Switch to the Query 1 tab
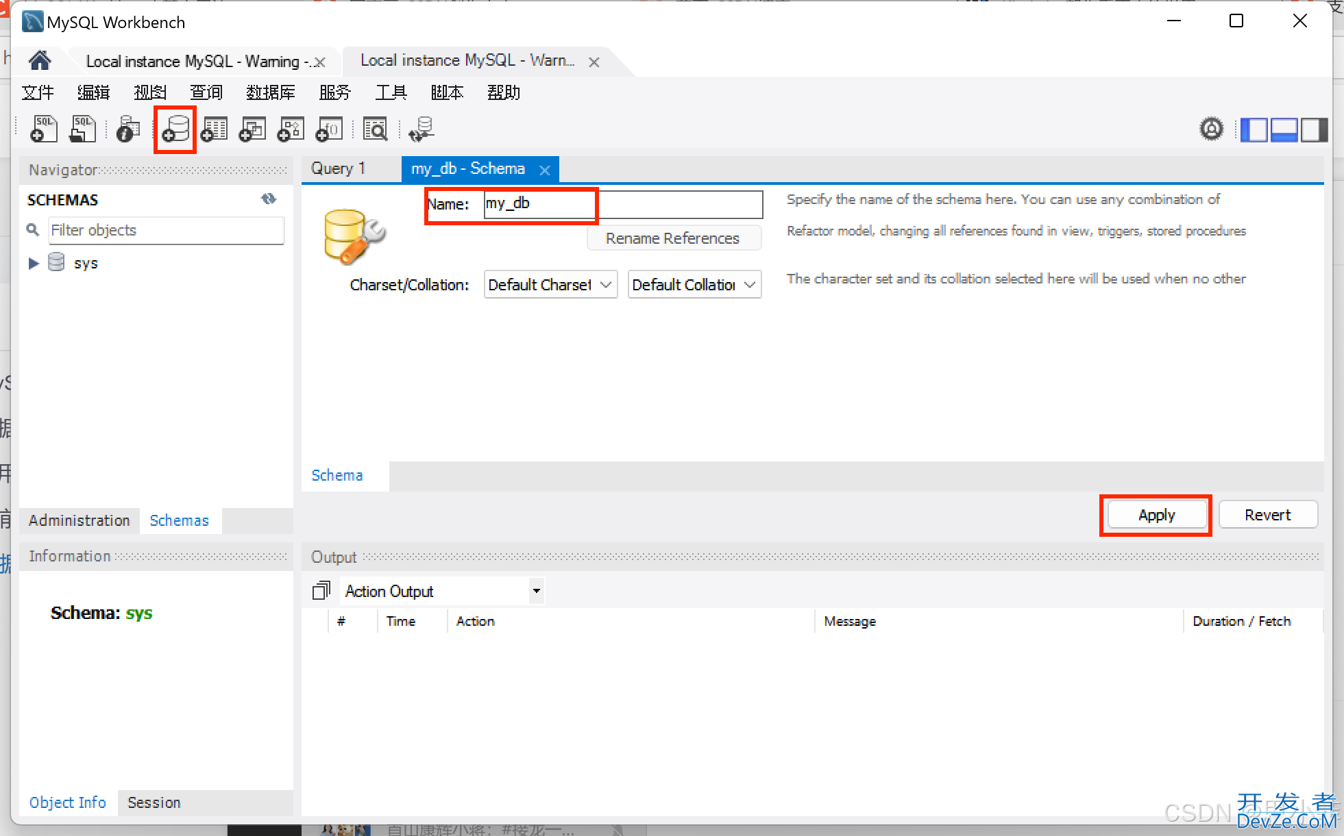The height and width of the screenshot is (836, 1344). pyautogui.click(x=338, y=168)
